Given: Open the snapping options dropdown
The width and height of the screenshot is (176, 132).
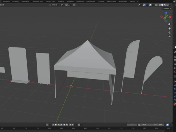Looking at the screenshot, I should (x=70, y=5).
